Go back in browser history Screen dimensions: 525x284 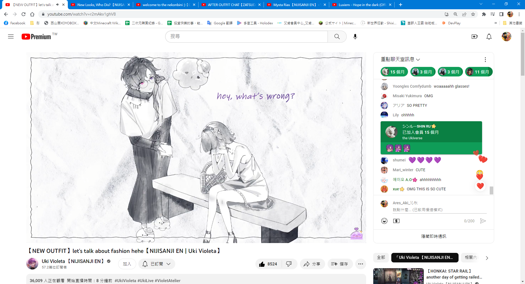click(6, 14)
